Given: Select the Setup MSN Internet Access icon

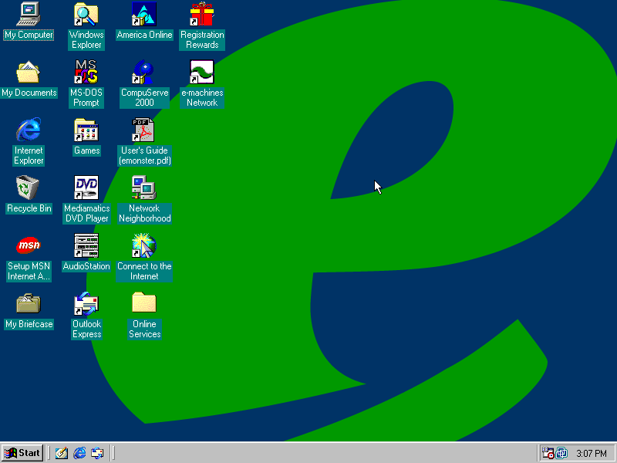Looking at the screenshot, I should (29, 245).
